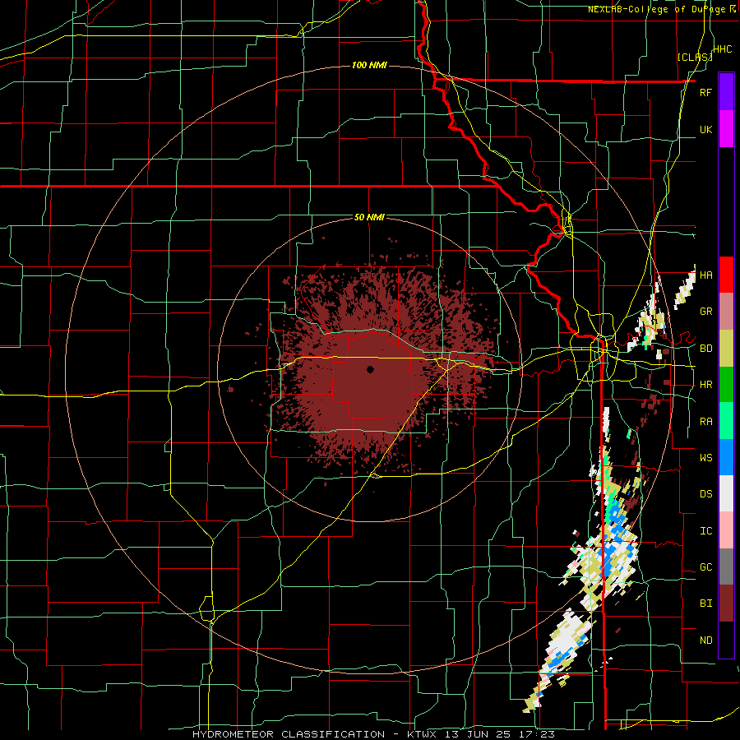Click the GC gray legend swatch
The width and height of the screenshot is (740, 740).
tap(726, 567)
